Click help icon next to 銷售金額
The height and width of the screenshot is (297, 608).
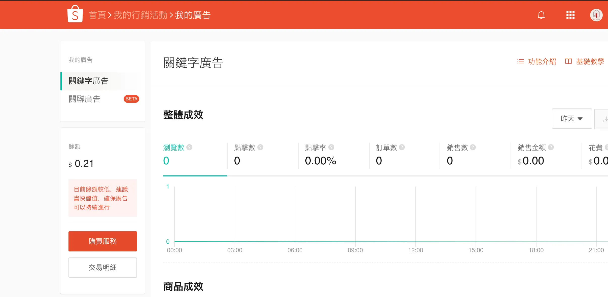pyautogui.click(x=551, y=147)
